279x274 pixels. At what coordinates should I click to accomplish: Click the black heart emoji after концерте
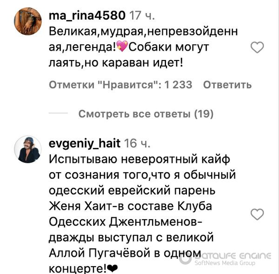tap(113, 268)
